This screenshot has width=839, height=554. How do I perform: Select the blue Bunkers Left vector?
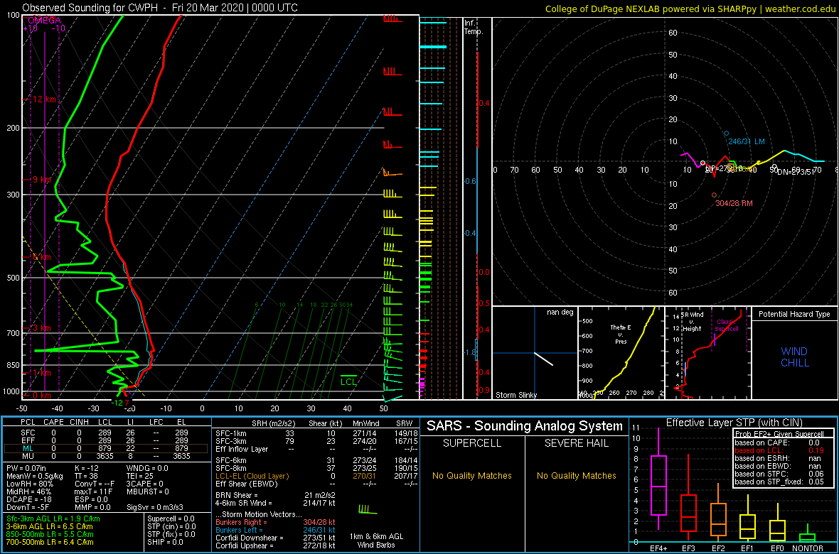click(x=275, y=529)
